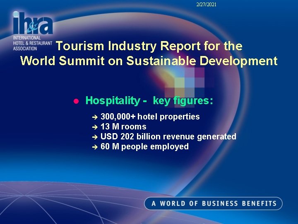Click 'USD 202 billion revenue generated' line
This screenshot has height=224, width=298.
[x=168, y=136]
